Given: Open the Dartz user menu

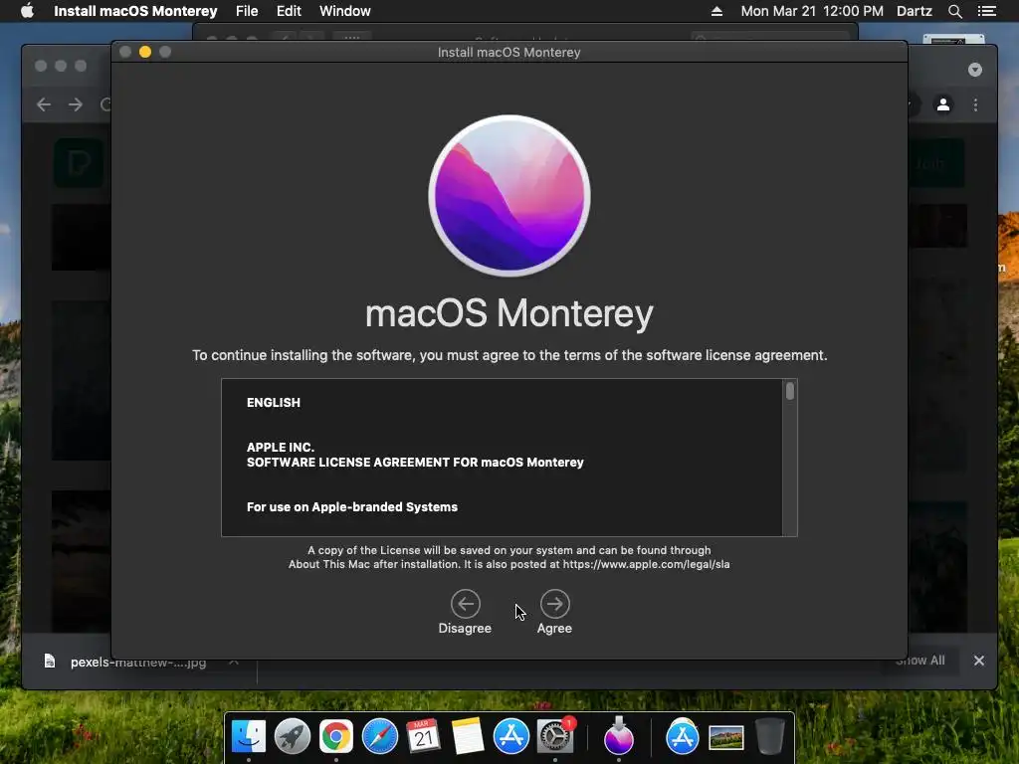Looking at the screenshot, I should pos(915,11).
